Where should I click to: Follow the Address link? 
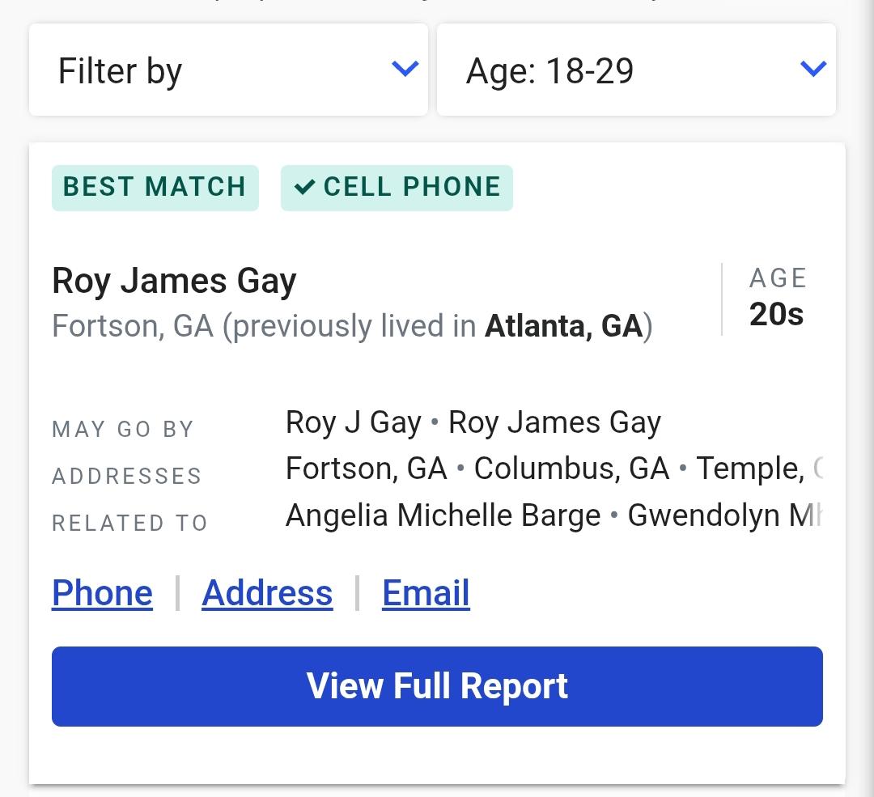(x=267, y=593)
